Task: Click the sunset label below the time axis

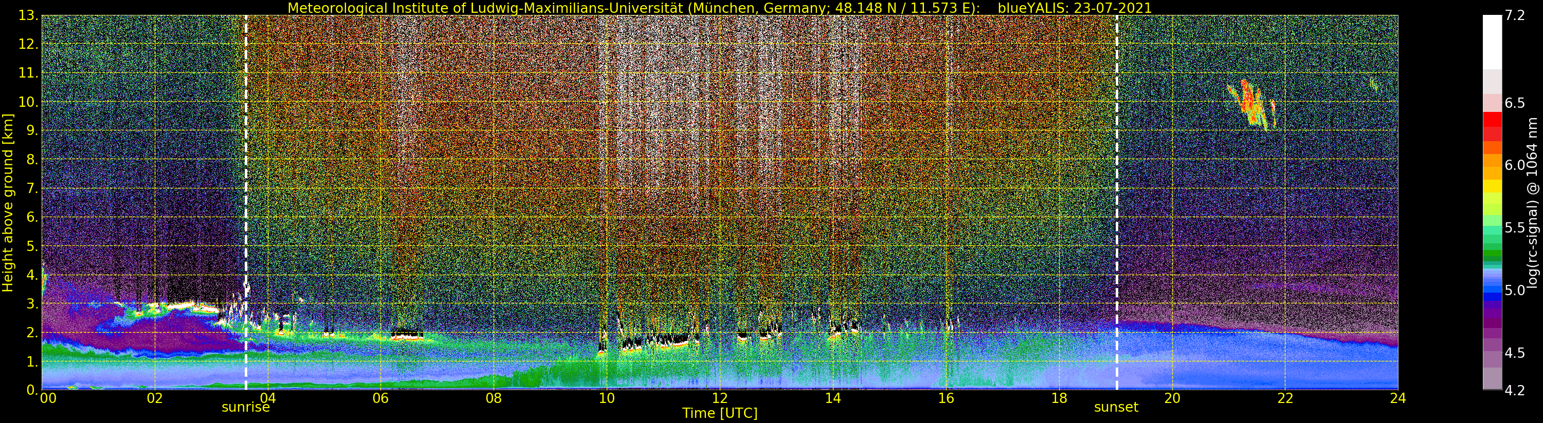Action: [1116, 408]
